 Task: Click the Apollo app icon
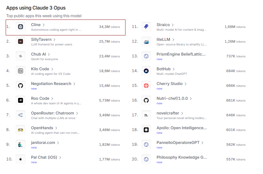pos(146,130)
